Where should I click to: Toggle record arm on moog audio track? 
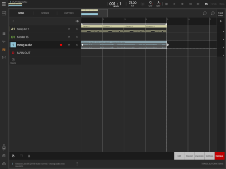coord(61,45)
